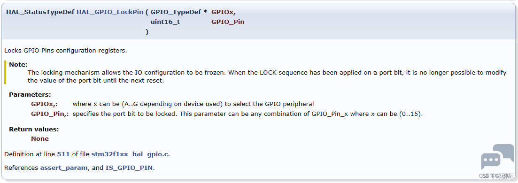Viewport: 518px width, 183px height.
Task: Select the GPIO_Pin,: parameter name in the list
Action: tap(50, 114)
